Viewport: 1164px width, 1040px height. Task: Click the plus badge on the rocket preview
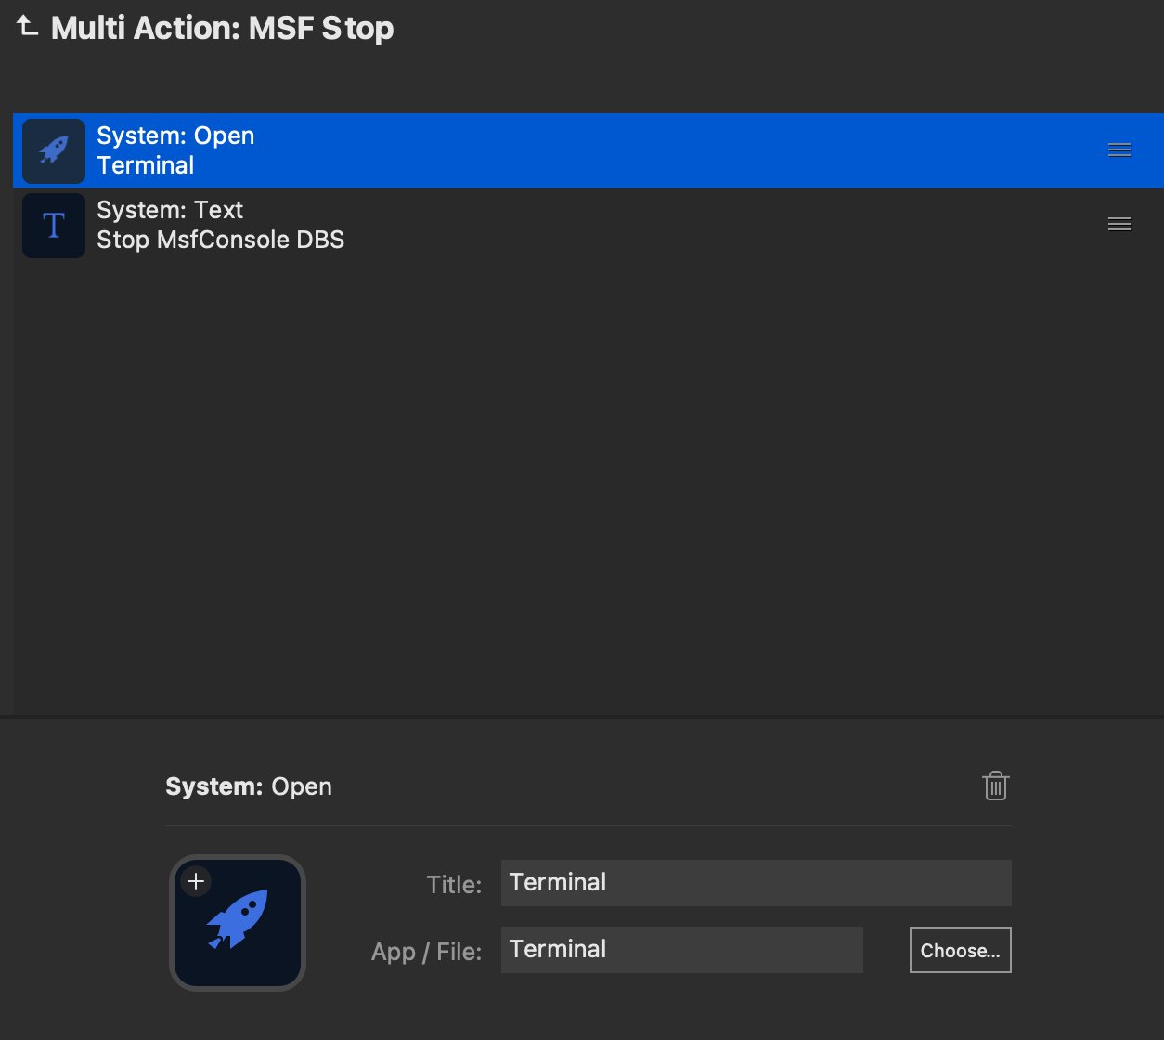tap(196, 880)
